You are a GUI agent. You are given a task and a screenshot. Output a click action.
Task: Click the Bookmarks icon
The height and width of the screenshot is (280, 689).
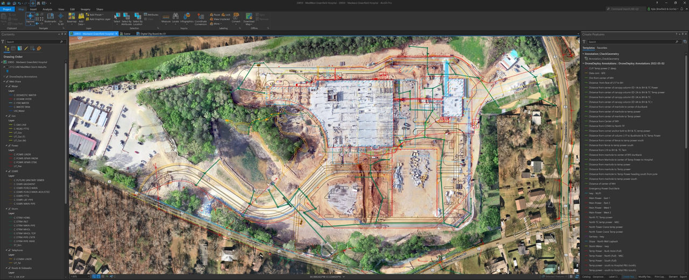coord(50,19)
